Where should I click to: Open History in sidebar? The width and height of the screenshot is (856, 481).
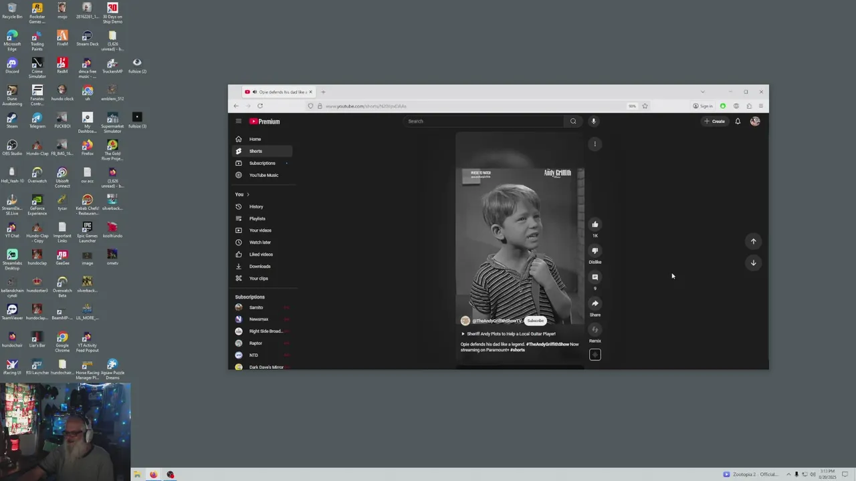pos(262,206)
